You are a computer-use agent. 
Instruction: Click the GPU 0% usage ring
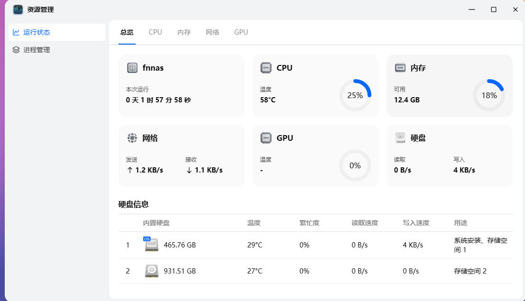355,165
